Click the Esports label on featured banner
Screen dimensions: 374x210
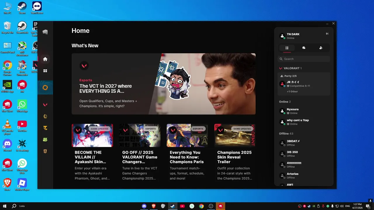click(86, 80)
